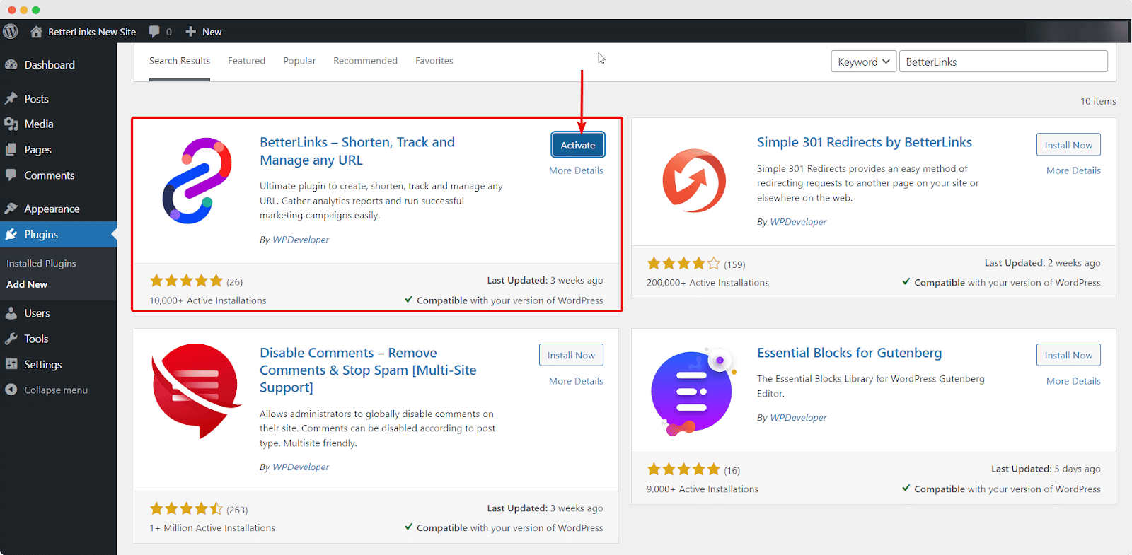
Task: Click WPDeveloper author link under BetterLinks
Action: coord(301,240)
